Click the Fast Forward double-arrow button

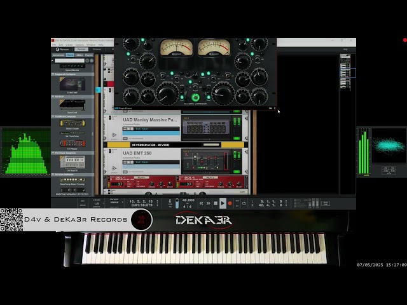208,203
